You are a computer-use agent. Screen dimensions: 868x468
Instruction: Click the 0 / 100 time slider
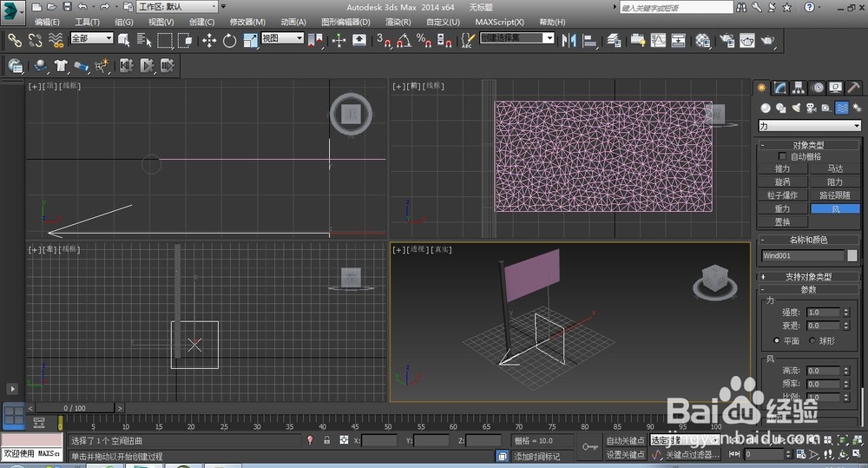coord(75,408)
